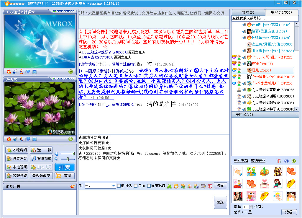The height and width of the screenshot is (218, 302).
Task: Select user 夏同明|秀豆充值 (10342)
Action: click(x=263, y=25)
